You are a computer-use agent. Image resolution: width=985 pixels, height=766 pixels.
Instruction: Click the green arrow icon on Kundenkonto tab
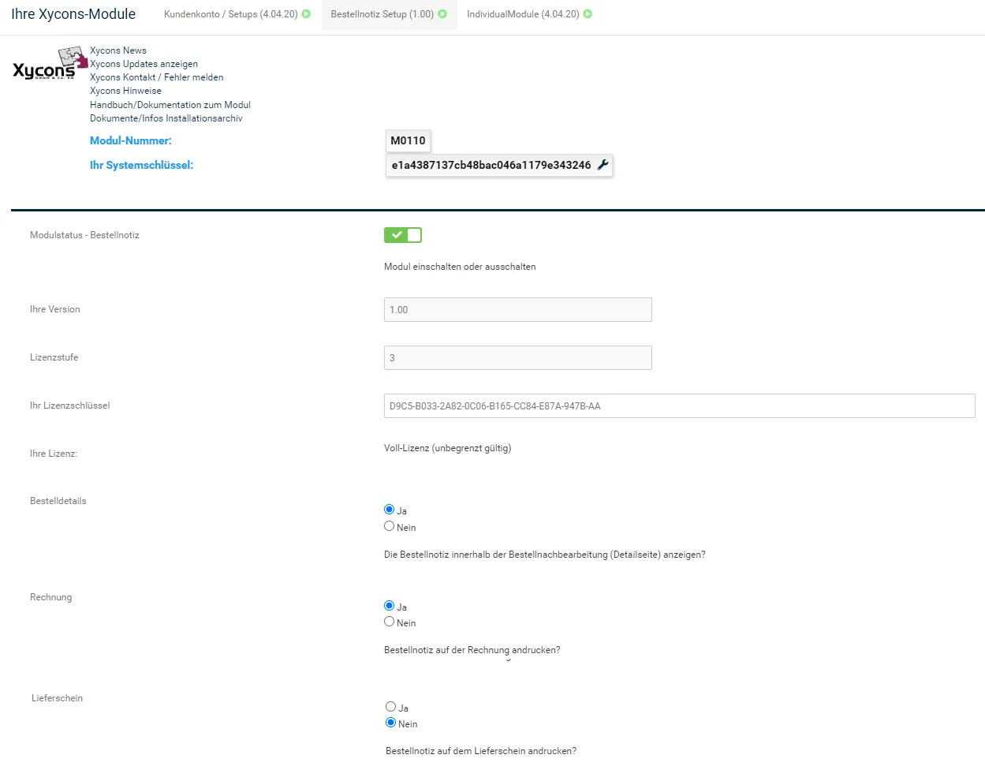(306, 14)
